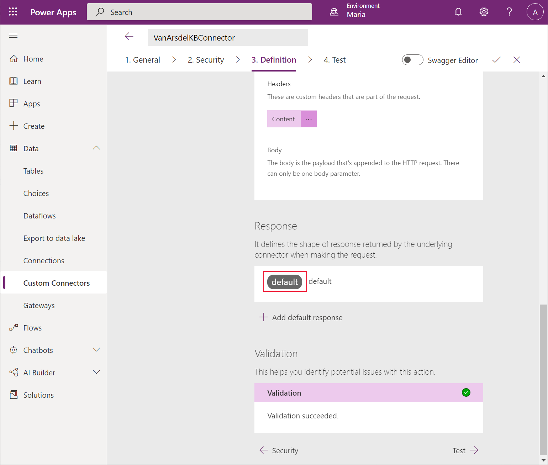Click the Create plus icon
548x465 pixels.
[14, 126]
